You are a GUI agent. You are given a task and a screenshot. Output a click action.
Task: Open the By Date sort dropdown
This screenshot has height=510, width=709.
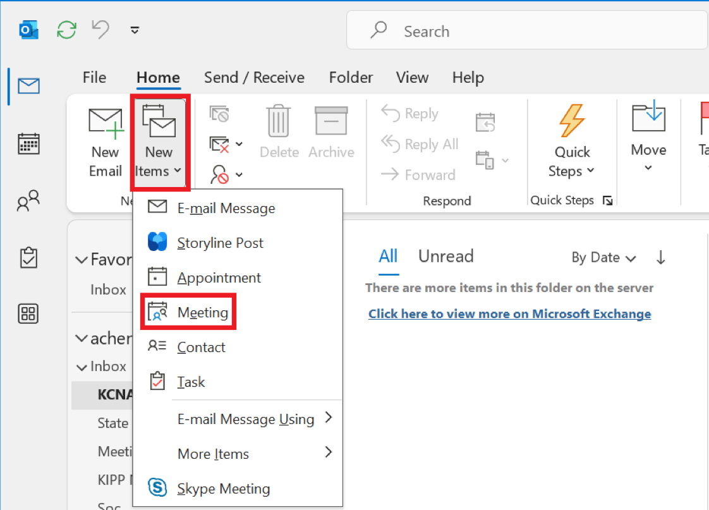tap(603, 258)
